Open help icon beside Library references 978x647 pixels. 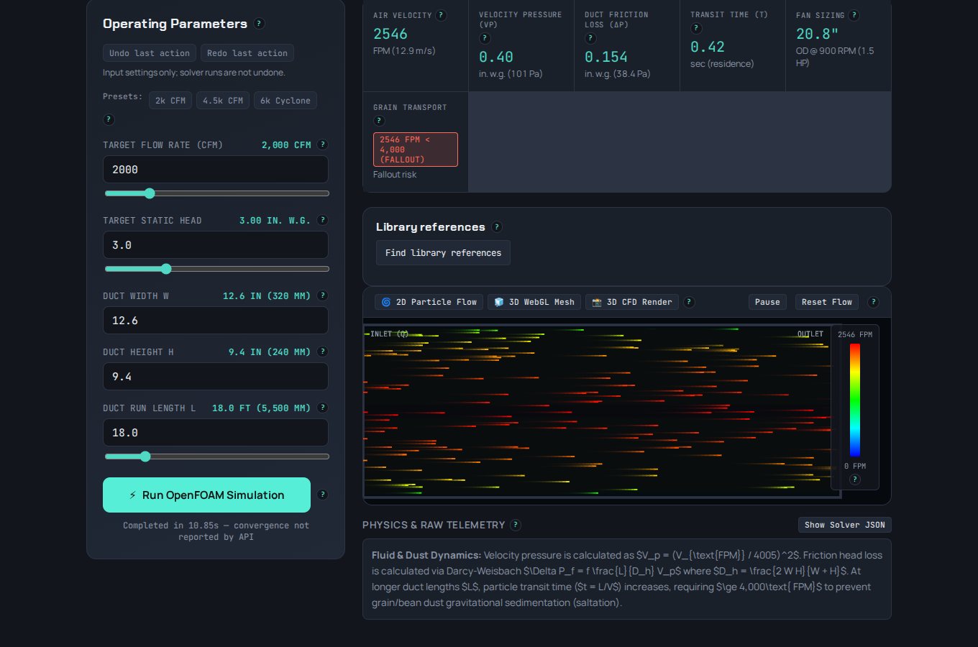(x=497, y=227)
